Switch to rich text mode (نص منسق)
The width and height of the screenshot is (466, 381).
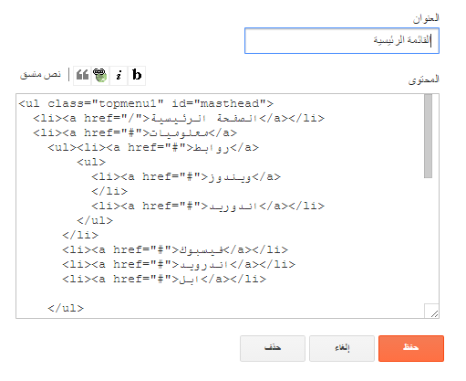40,74
